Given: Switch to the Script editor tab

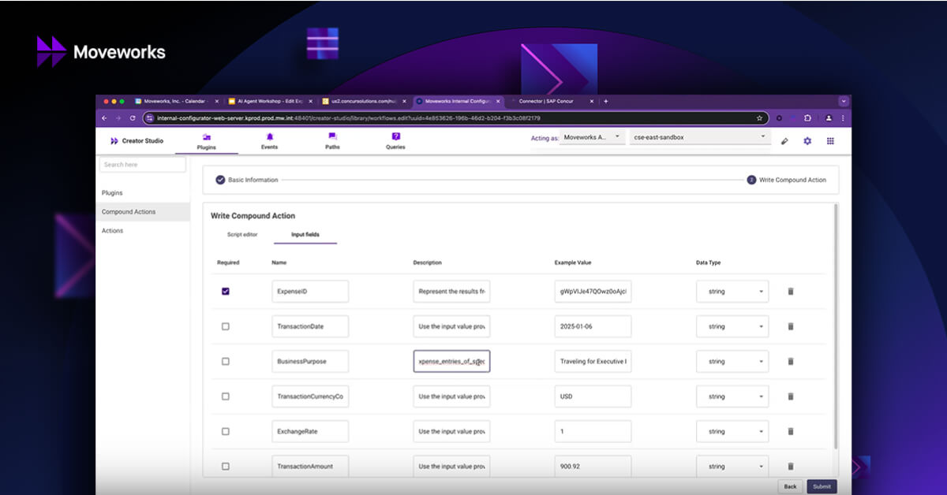Looking at the screenshot, I should click(242, 235).
